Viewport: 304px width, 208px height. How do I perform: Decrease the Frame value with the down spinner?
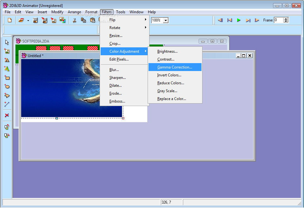click(x=286, y=21)
